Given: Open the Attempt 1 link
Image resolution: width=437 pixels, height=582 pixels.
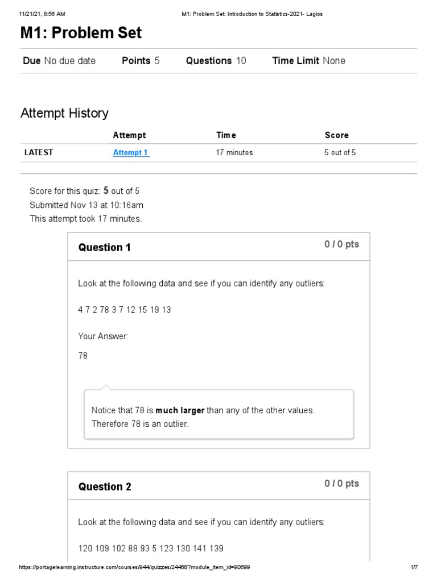Looking at the screenshot, I should [x=131, y=152].
